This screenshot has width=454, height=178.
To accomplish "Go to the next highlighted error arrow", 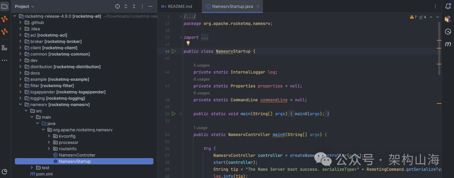I will [438, 17].
